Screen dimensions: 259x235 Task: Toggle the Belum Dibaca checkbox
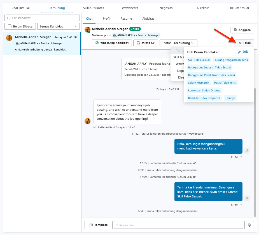(x=10, y=26)
